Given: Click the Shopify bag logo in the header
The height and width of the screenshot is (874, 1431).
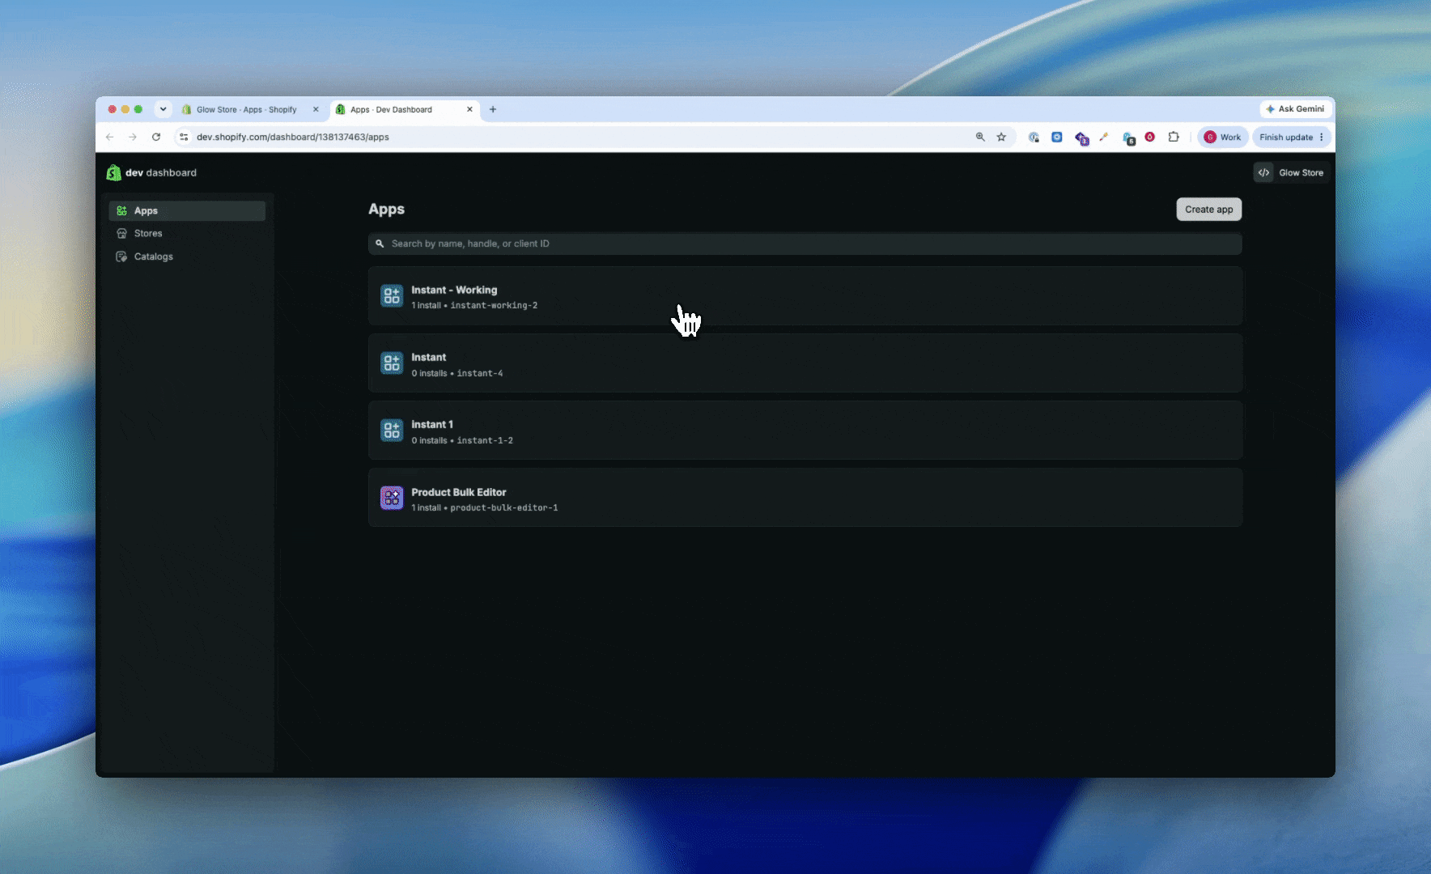Looking at the screenshot, I should 113,172.
